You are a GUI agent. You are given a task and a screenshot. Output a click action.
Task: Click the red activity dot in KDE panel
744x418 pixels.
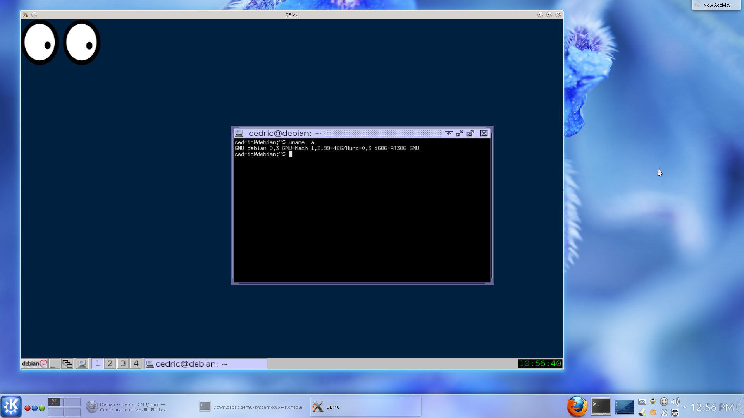(28, 408)
